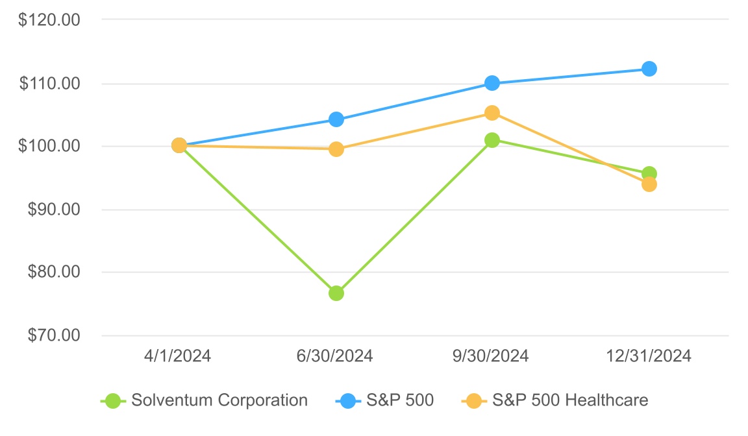The image size is (748, 436).
Task: Select the S&P 500 blue point at 6/30/2024
Action: (336, 119)
